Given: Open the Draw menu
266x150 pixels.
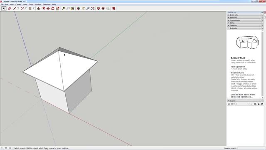Looking at the screenshot, I should pos(25,5).
